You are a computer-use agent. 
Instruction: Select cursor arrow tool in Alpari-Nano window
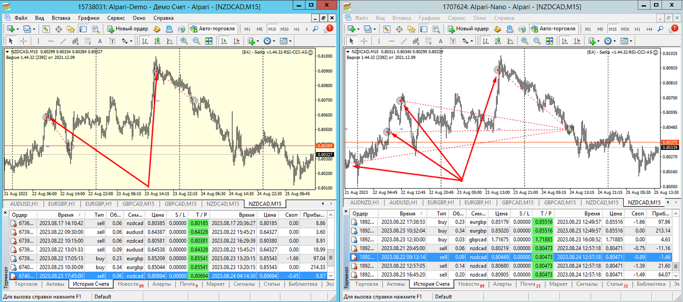(x=352, y=40)
